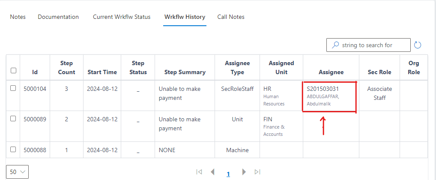The height and width of the screenshot is (180, 436).
Task: Click the refresh icon beside search box
Action: (418, 45)
